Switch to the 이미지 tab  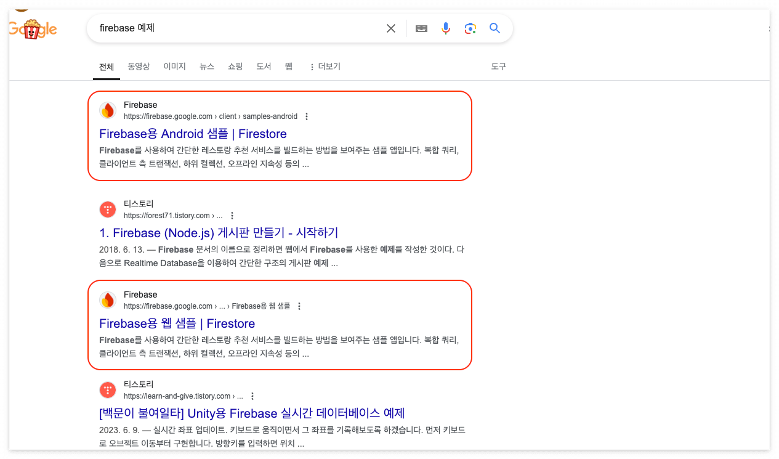coord(174,66)
